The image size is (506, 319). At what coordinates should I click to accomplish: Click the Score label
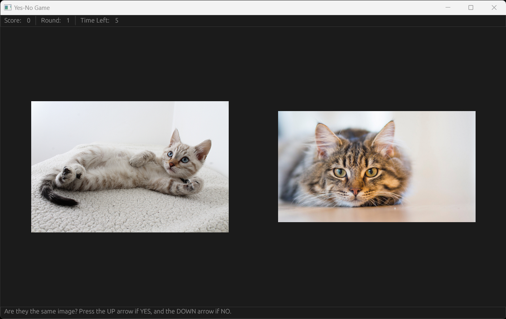13,21
